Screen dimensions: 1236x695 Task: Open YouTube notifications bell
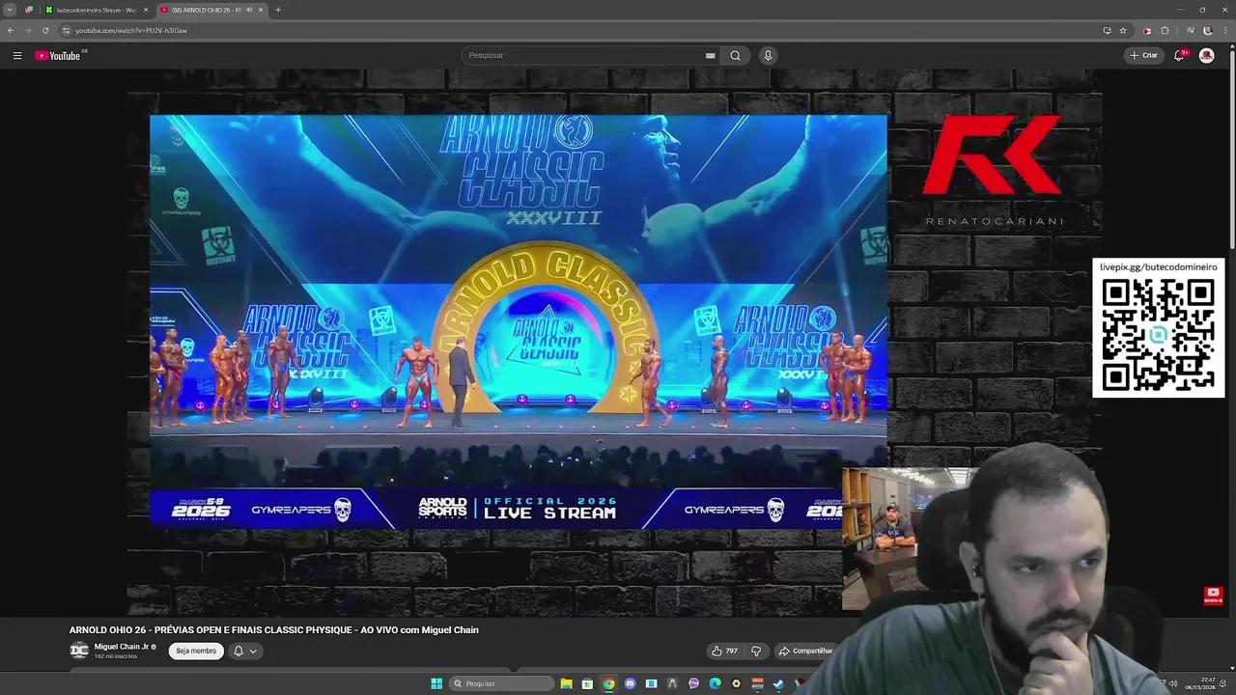pos(1179,55)
